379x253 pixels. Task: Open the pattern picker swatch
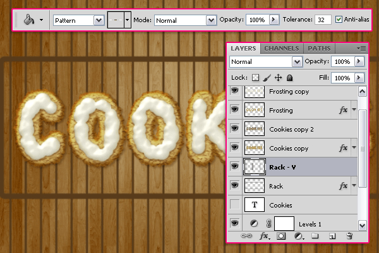click(116, 20)
